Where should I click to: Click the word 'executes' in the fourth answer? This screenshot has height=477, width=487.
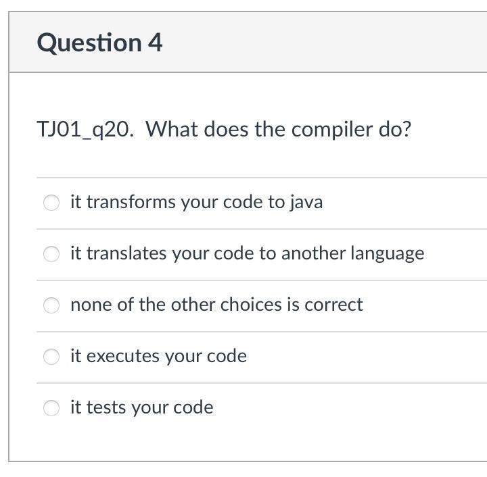click(123, 356)
